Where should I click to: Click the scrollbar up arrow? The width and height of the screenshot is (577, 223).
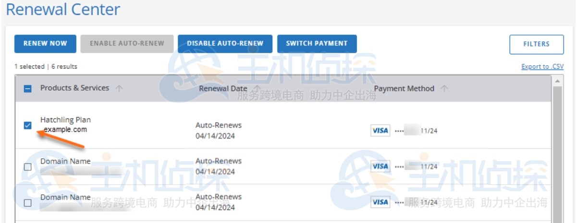click(557, 81)
